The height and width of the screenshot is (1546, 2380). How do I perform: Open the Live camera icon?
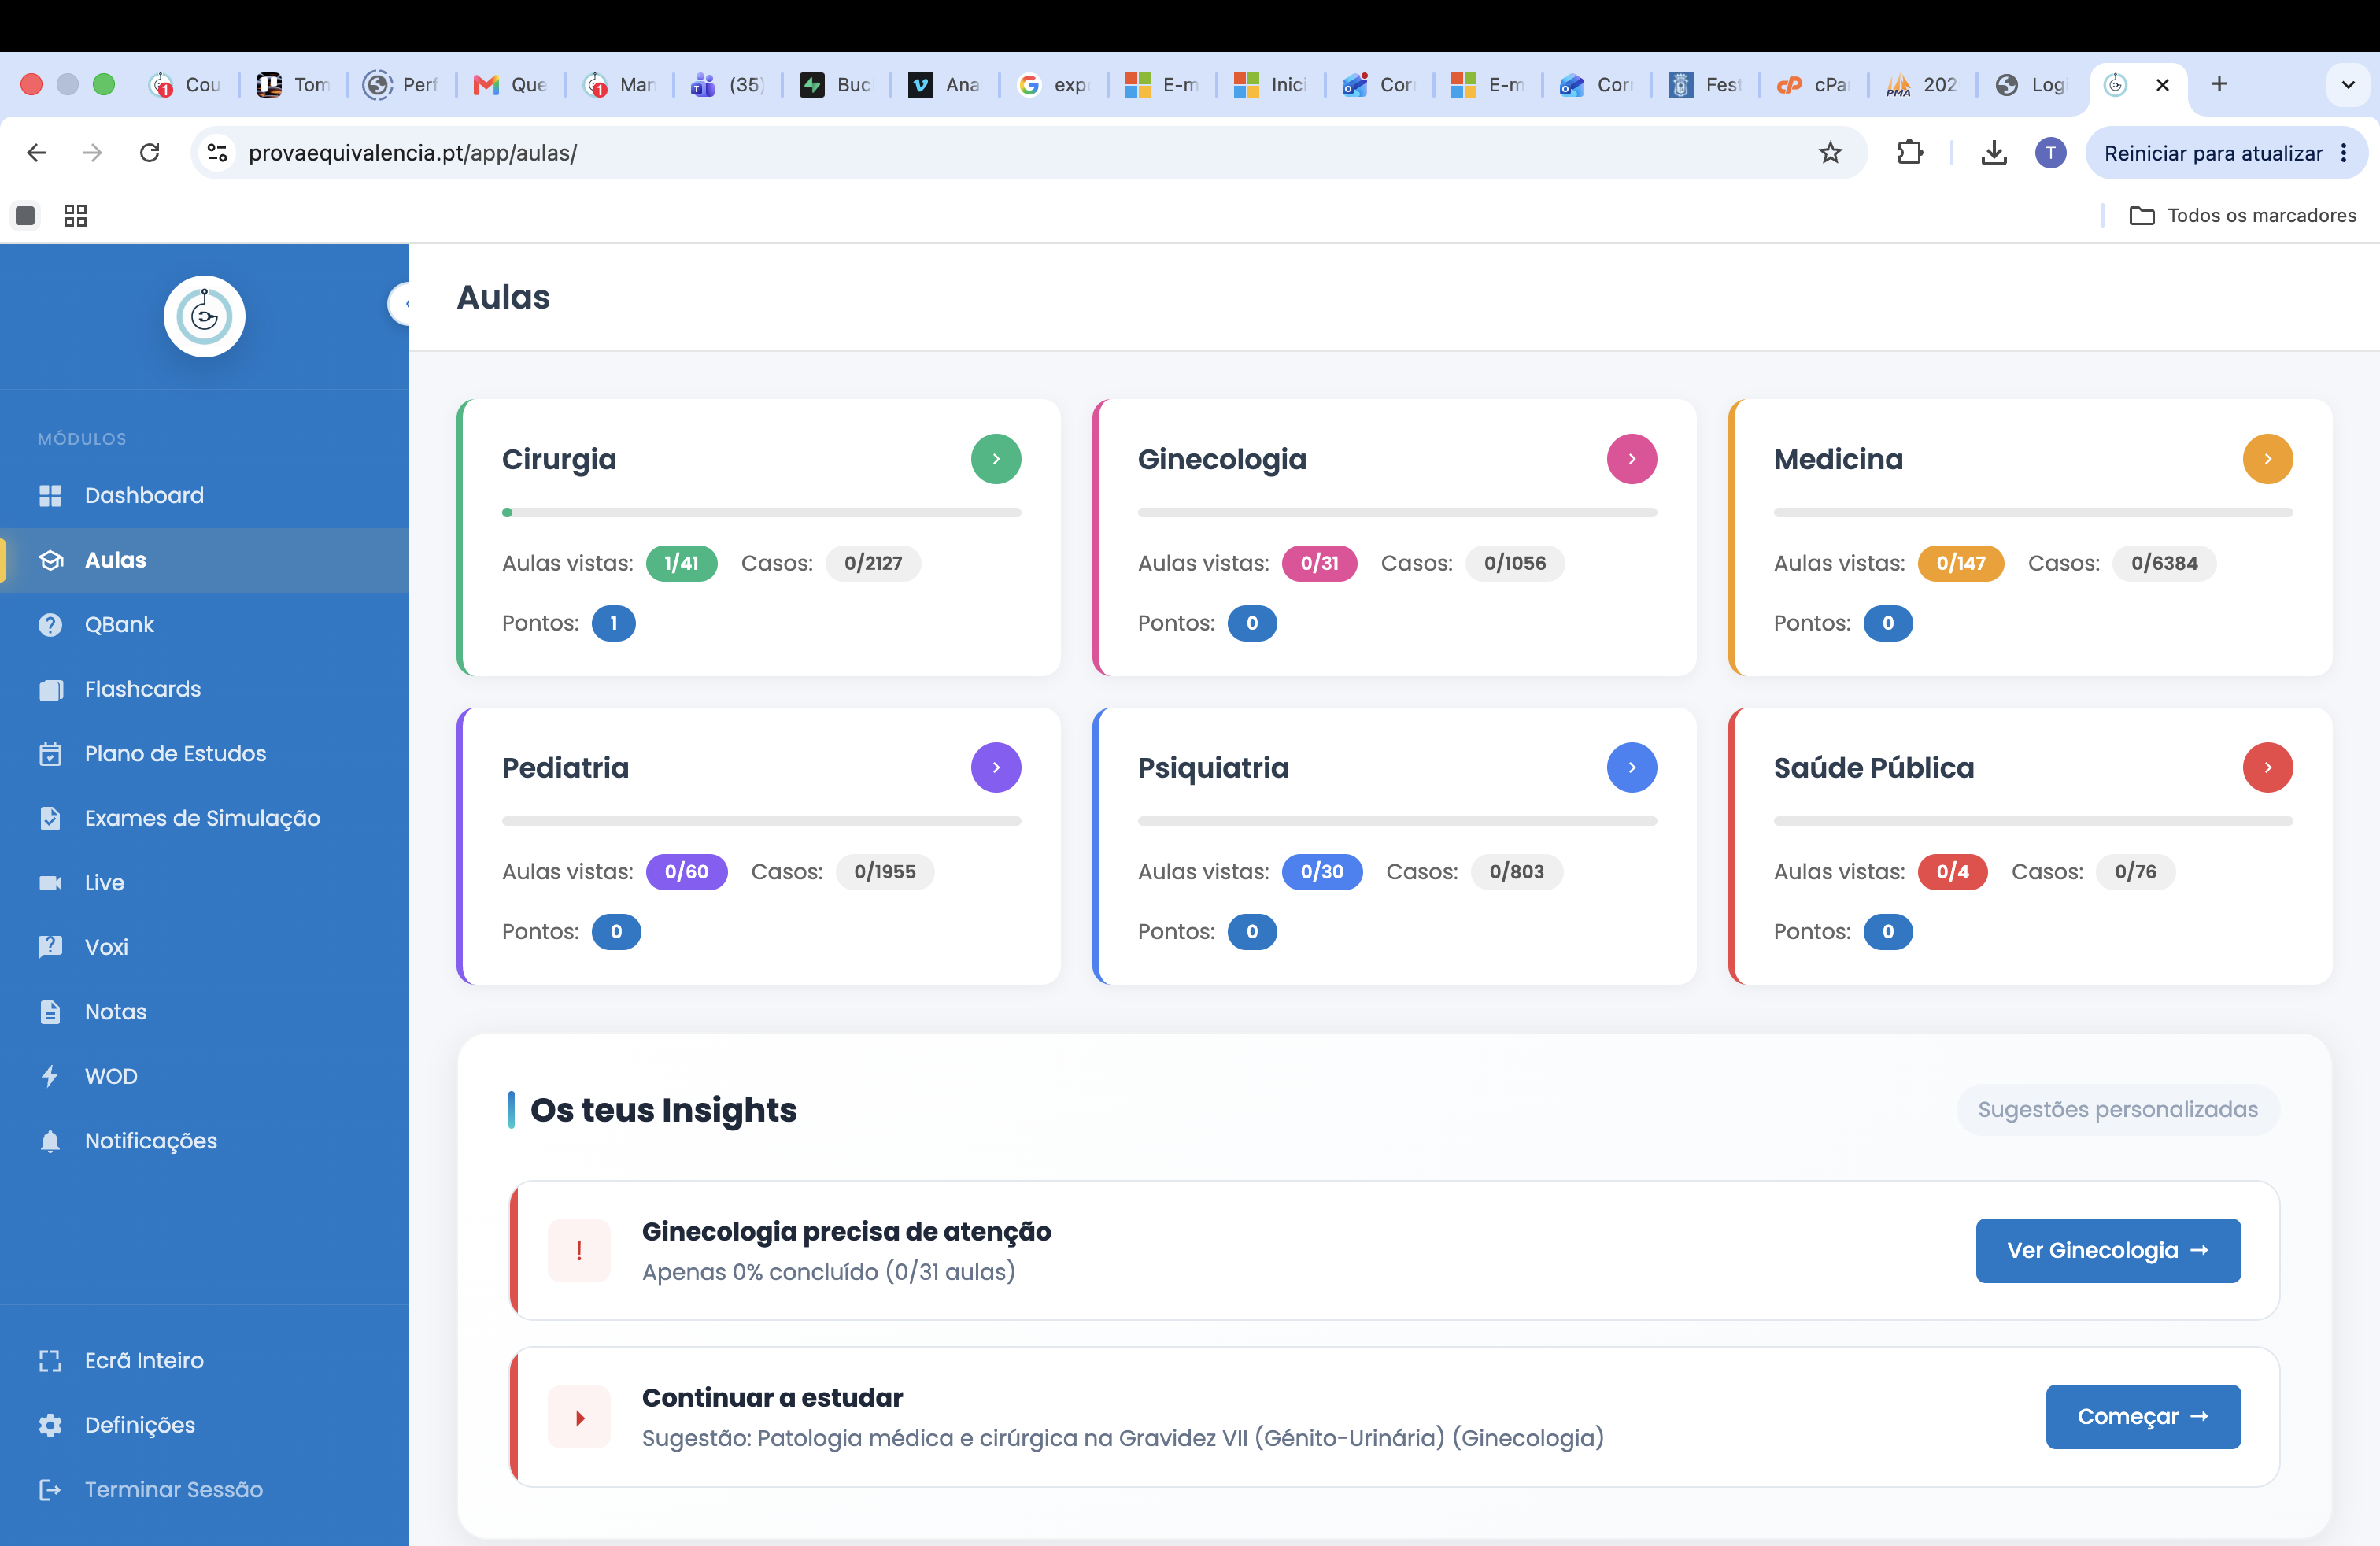coord(50,882)
